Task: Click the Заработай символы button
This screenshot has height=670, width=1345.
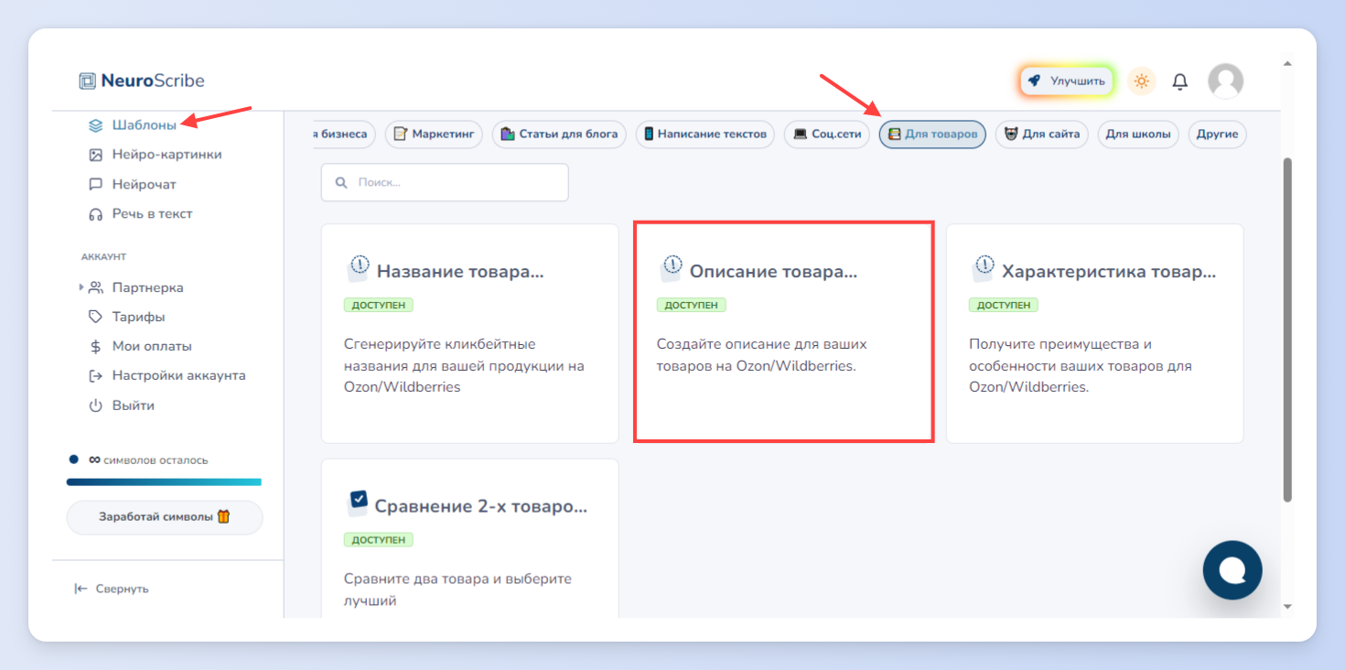Action: tap(165, 517)
